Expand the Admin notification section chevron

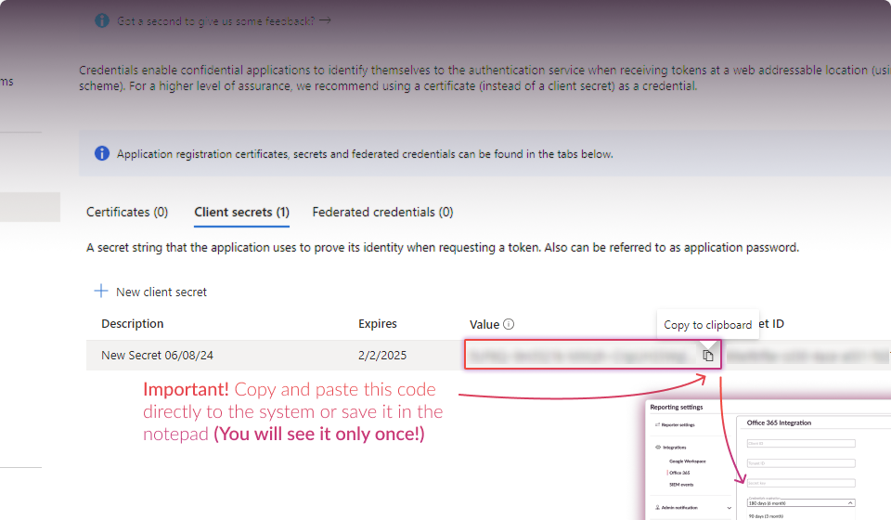(x=729, y=508)
